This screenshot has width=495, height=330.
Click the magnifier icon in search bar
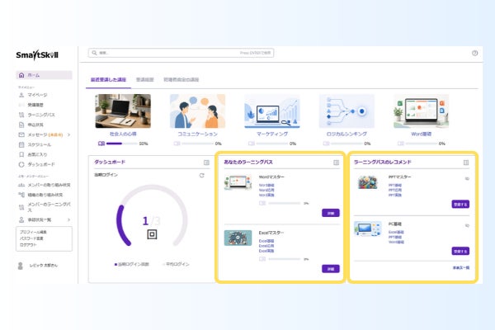click(94, 53)
